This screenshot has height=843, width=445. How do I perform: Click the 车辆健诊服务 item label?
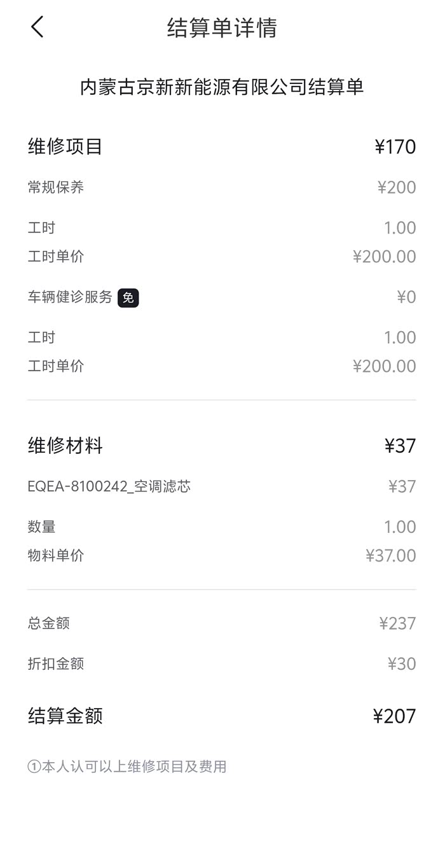point(70,297)
